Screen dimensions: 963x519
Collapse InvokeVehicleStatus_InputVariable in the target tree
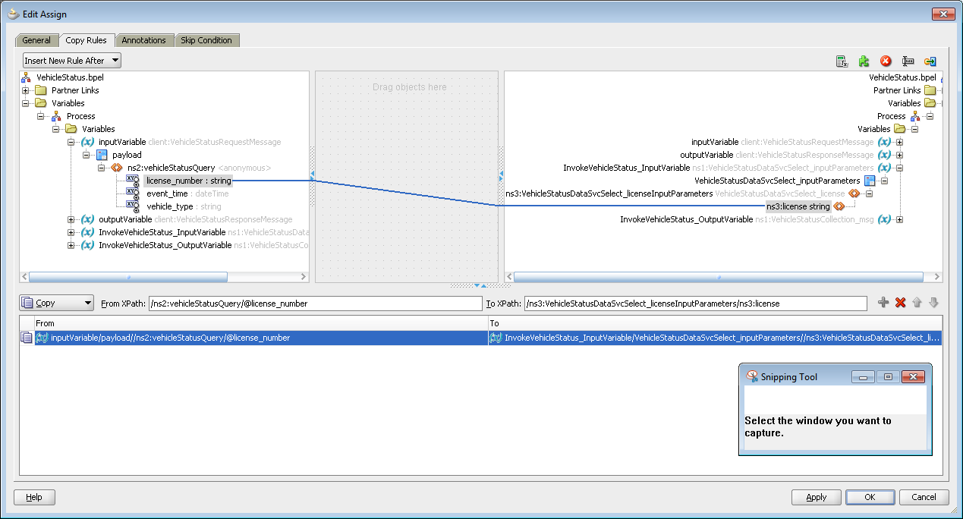900,168
